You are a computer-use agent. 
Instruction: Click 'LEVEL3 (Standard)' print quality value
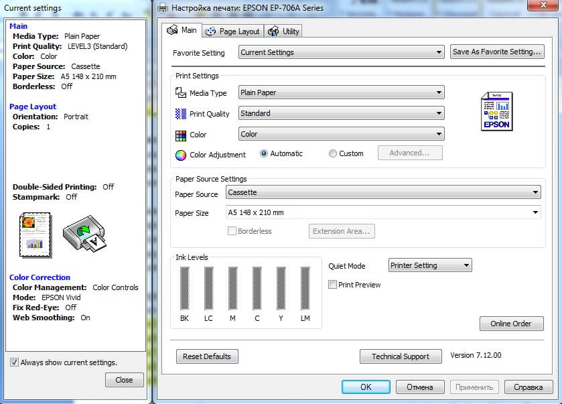pyautogui.click(x=98, y=46)
